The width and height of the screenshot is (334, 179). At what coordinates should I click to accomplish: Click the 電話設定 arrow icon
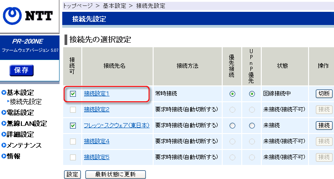[x=4, y=112]
